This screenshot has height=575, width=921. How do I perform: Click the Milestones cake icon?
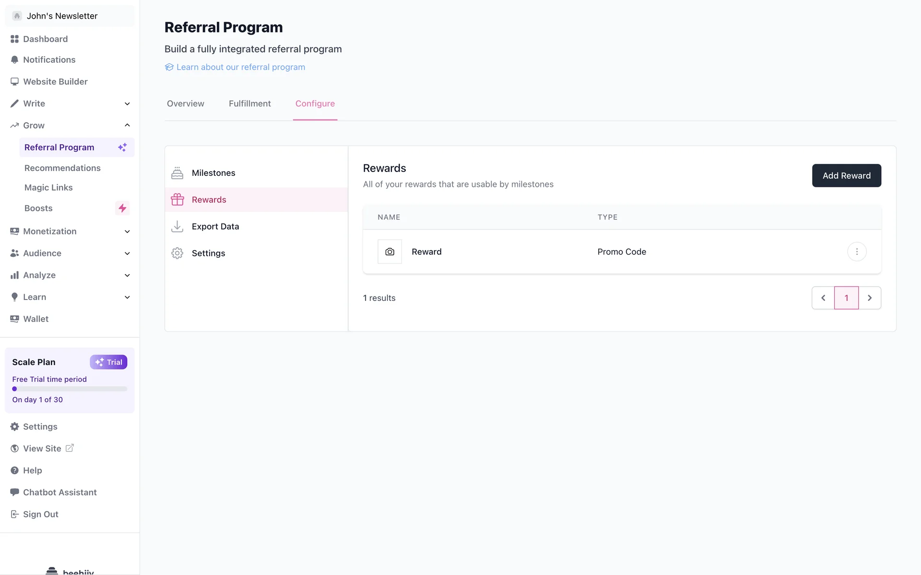point(177,173)
